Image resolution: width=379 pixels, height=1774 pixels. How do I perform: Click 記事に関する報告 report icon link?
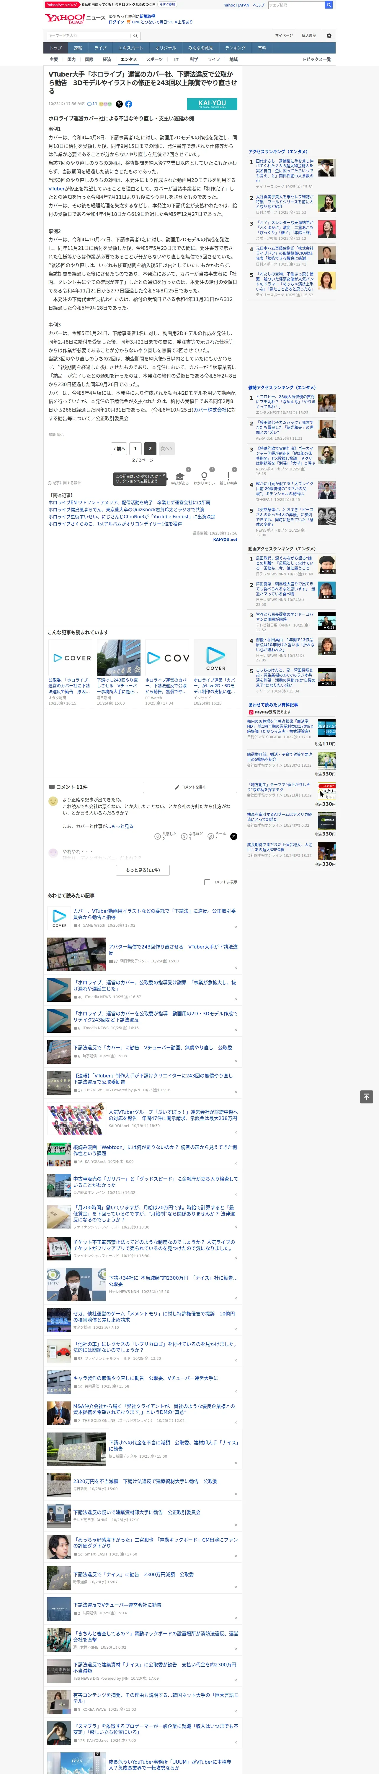point(64,483)
